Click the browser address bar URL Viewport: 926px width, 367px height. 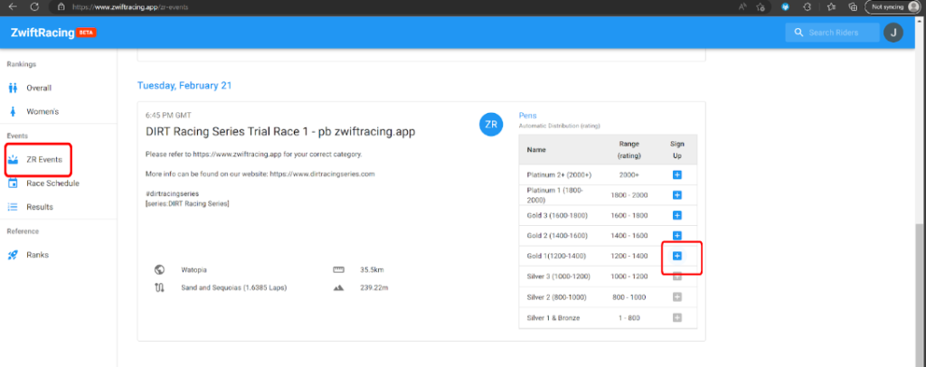(132, 7)
